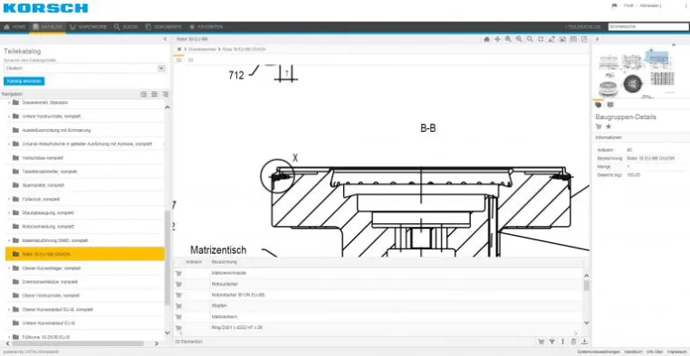Open the DOKUMENTE menu item
The height and width of the screenshot is (356, 690).
tap(164, 27)
